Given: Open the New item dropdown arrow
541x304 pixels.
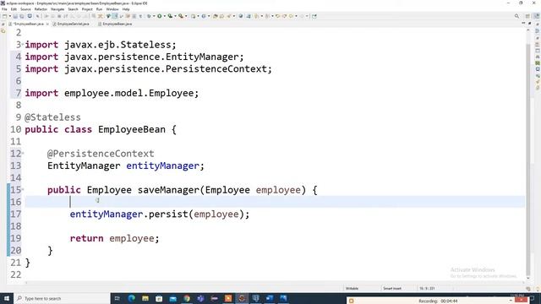Looking at the screenshot, I should [9, 16].
